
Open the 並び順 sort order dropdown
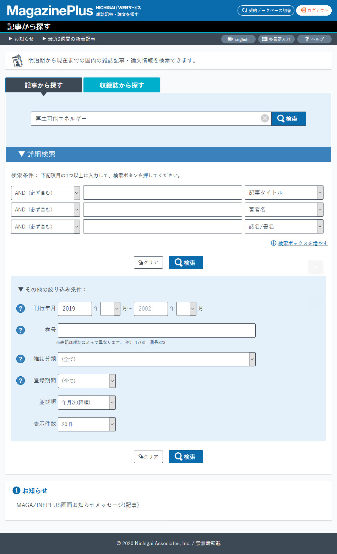(x=87, y=403)
